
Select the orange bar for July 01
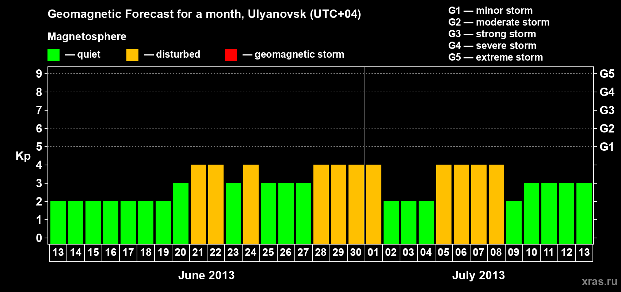[x=374, y=204]
